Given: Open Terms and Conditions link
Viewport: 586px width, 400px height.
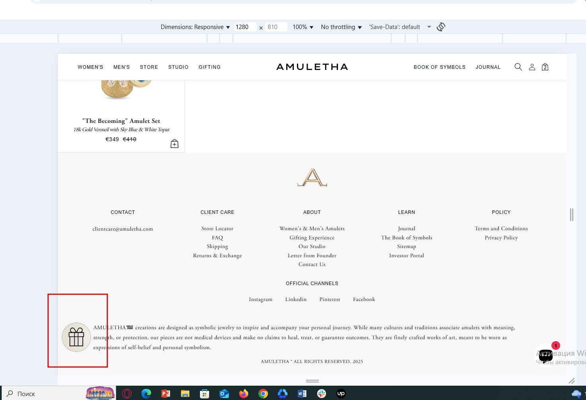Looking at the screenshot, I should coord(501,229).
